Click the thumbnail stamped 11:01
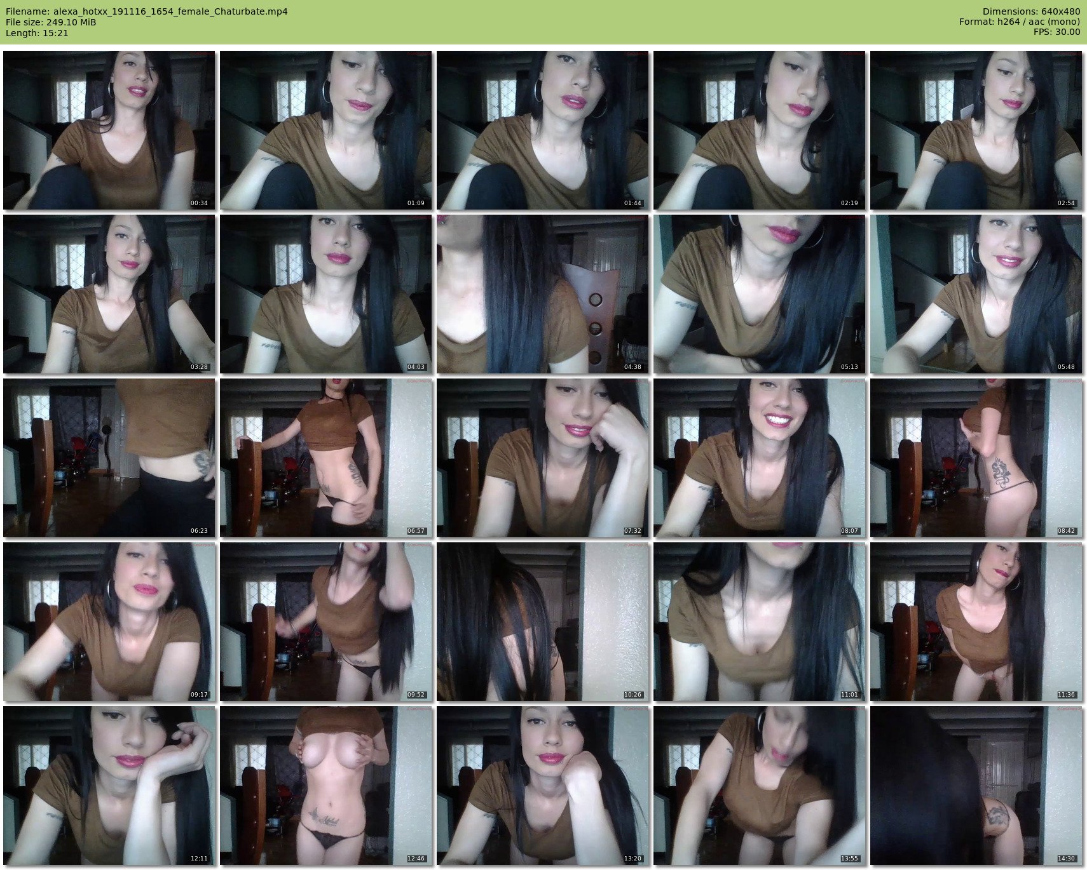Viewport: 1087px width, 870px height. click(760, 622)
